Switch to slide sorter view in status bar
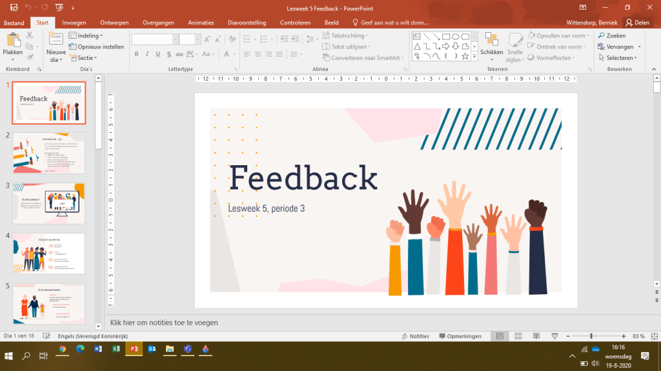This screenshot has width=661, height=371. pyautogui.click(x=518, y=336)
